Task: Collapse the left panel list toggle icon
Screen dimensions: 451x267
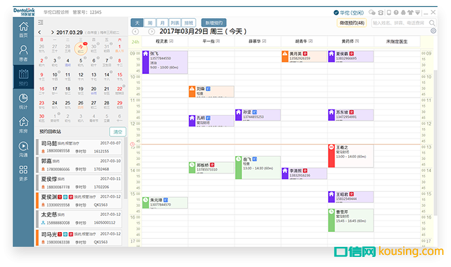Action: [40, 22]
